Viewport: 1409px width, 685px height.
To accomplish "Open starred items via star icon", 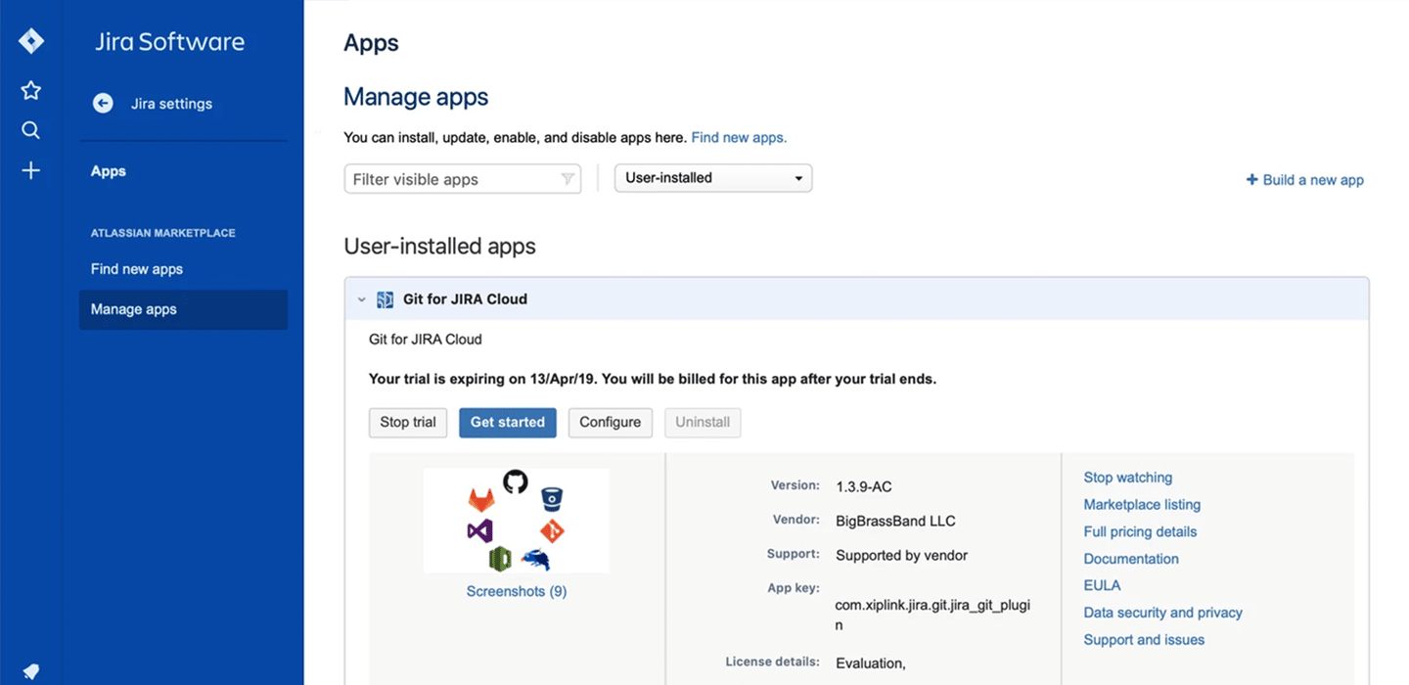I will (31, 91).
